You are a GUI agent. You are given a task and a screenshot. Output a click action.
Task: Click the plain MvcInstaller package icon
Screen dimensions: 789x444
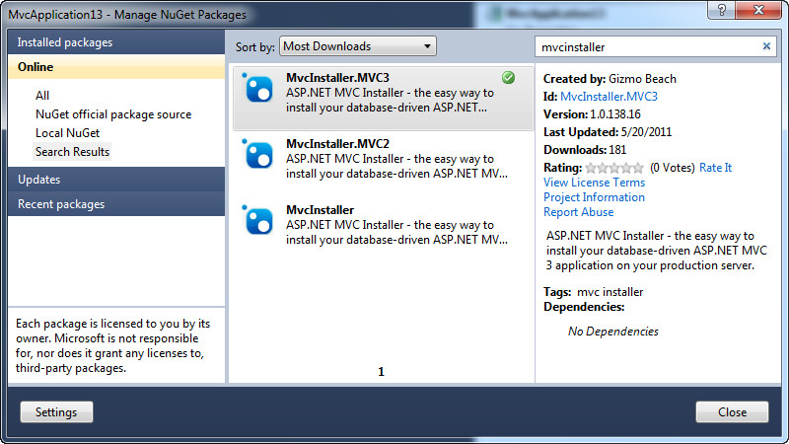[x=257, y=220]
